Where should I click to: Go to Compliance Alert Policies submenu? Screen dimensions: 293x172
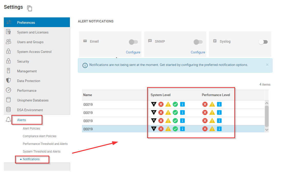[x=39, y=136]
